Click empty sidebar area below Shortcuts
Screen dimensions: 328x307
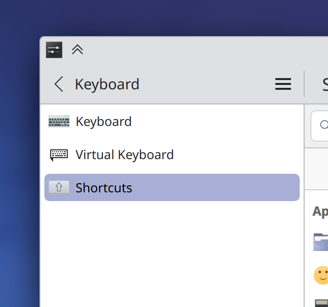[x=172, y=254]
